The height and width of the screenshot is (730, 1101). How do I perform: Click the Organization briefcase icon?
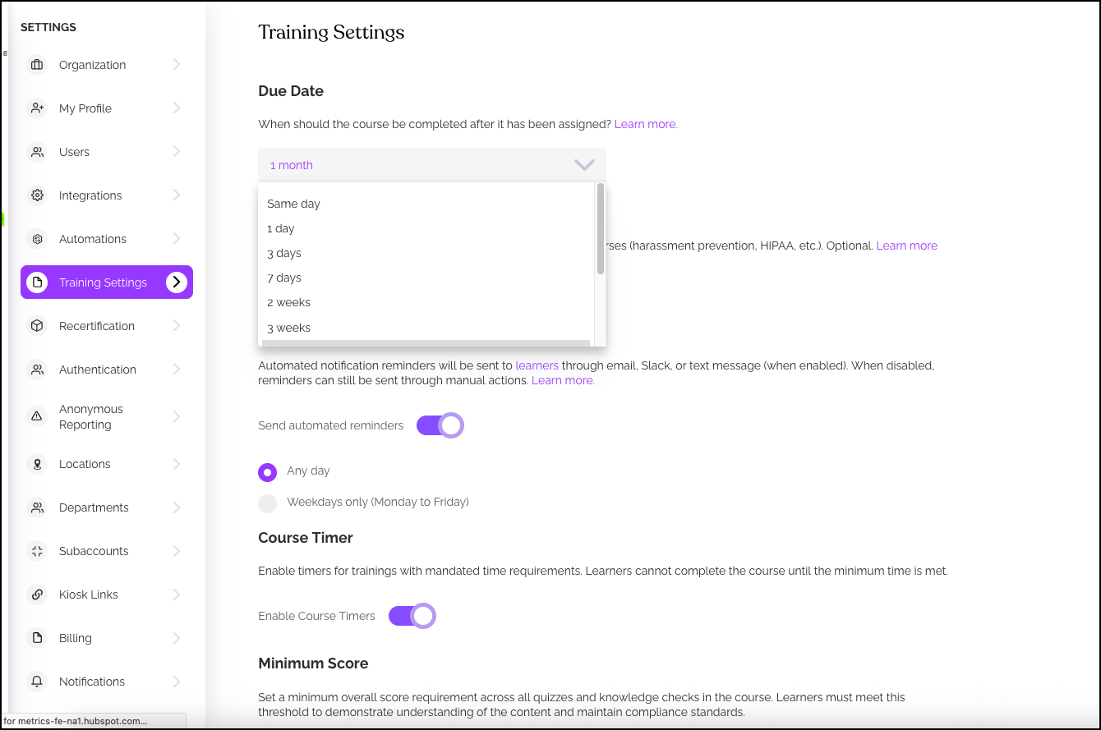[37, 65]
